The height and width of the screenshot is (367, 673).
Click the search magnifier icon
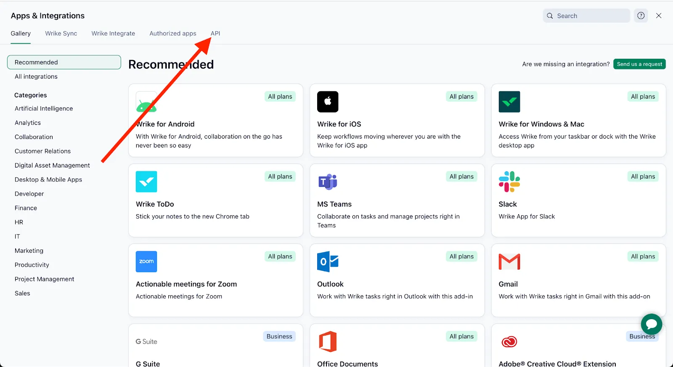tap(550, 16)
